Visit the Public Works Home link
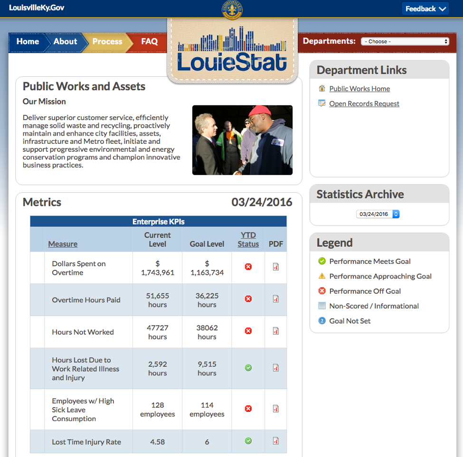 pyautogui.click(x=359, y=89)
